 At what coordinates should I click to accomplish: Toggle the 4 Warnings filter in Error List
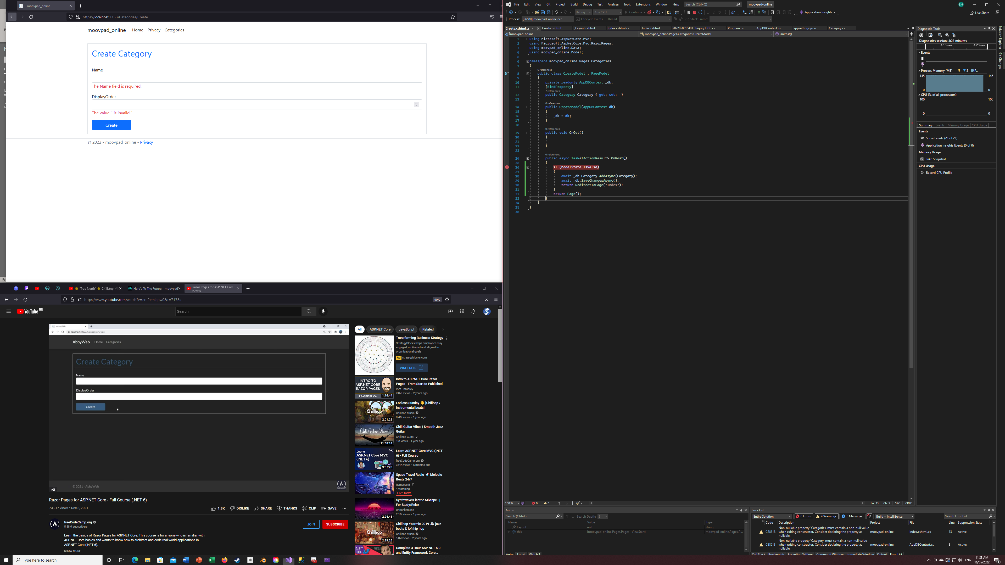(826, 516)
